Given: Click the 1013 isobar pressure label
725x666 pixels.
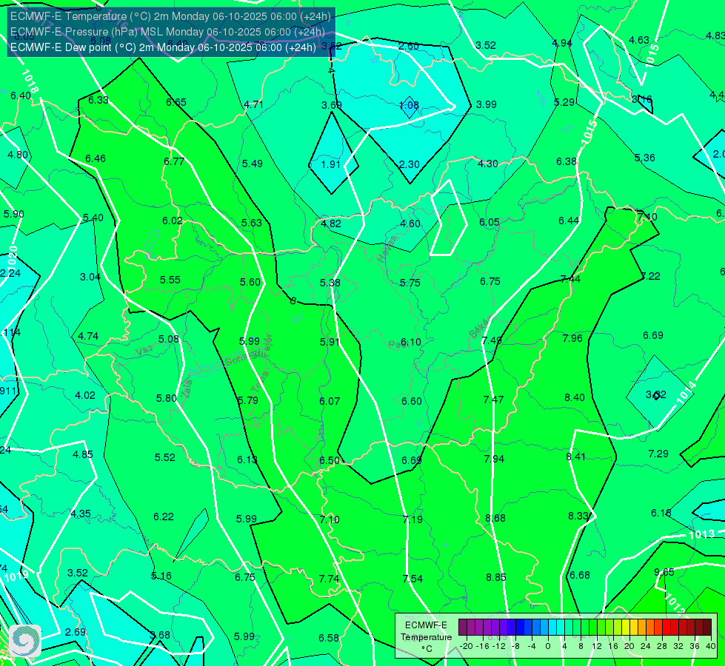Looking at the screenshot, I should [701, 535].
